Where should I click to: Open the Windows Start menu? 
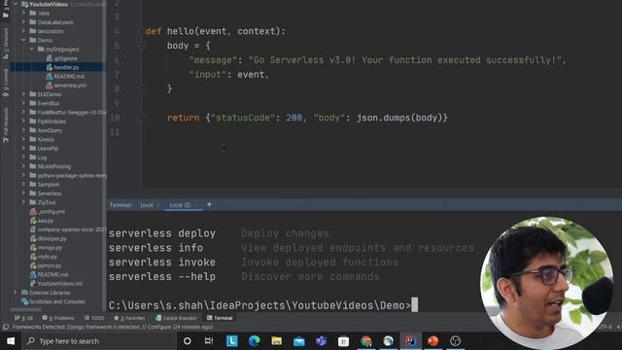pyautogui.click(x=11, y=341)
